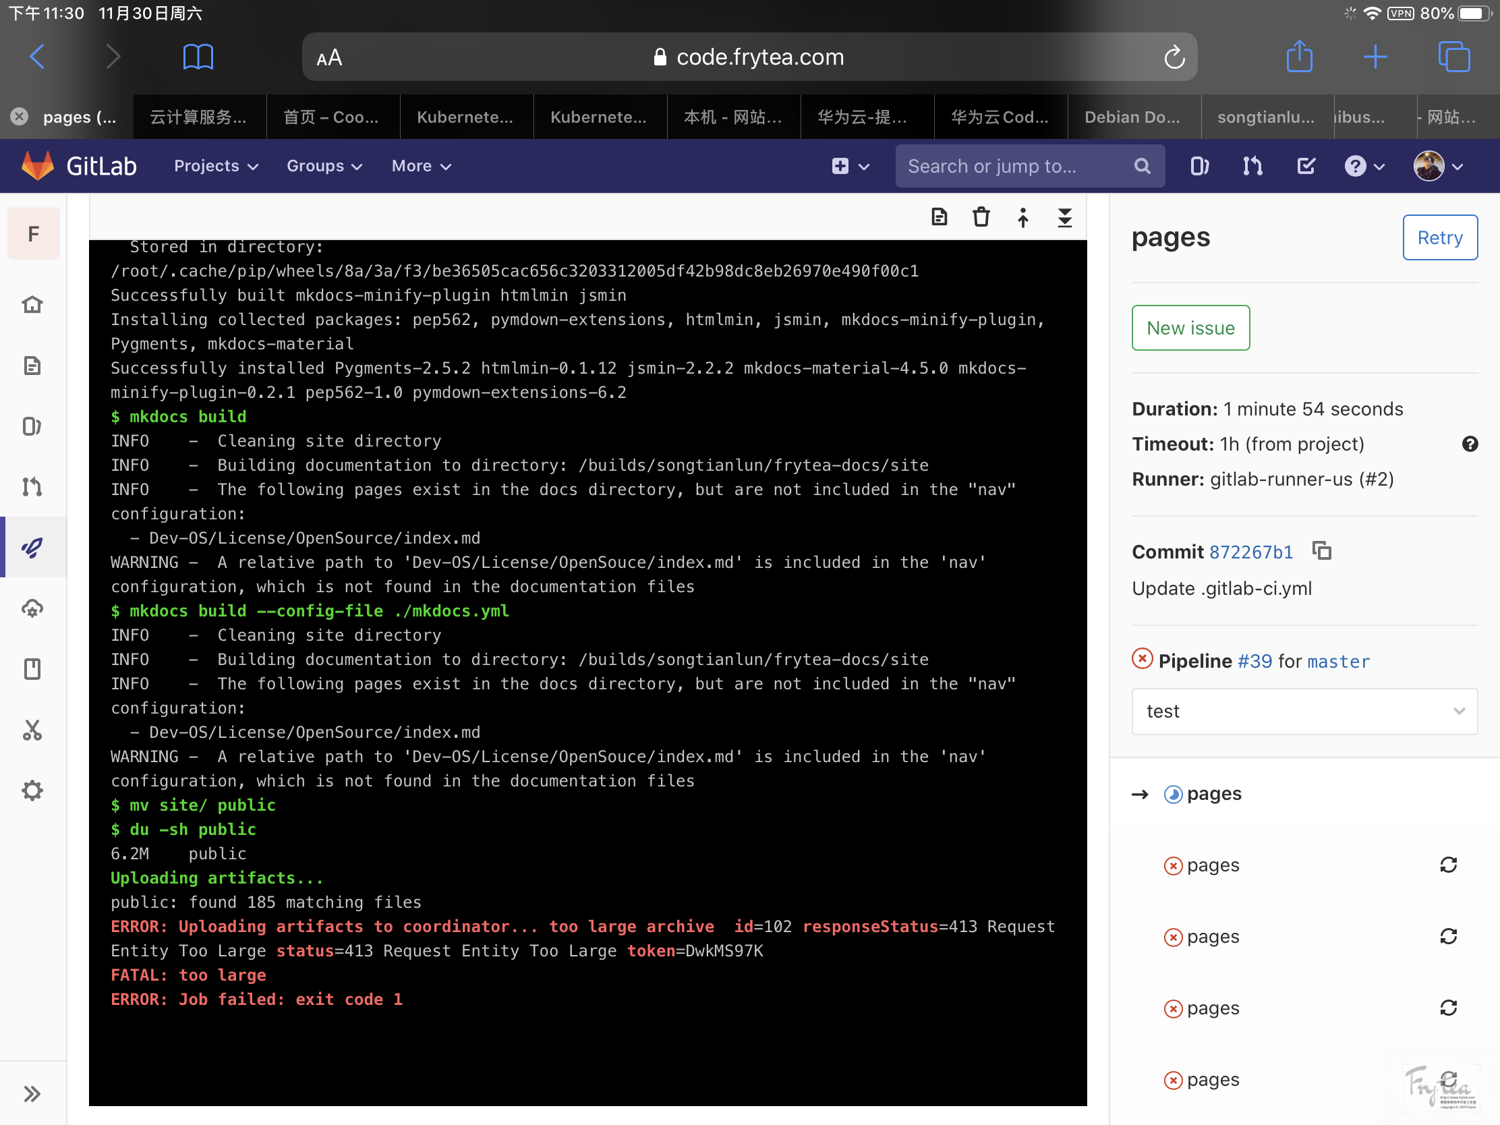
Task: Expand the Projects menu
Action: (x=216, y=166)
